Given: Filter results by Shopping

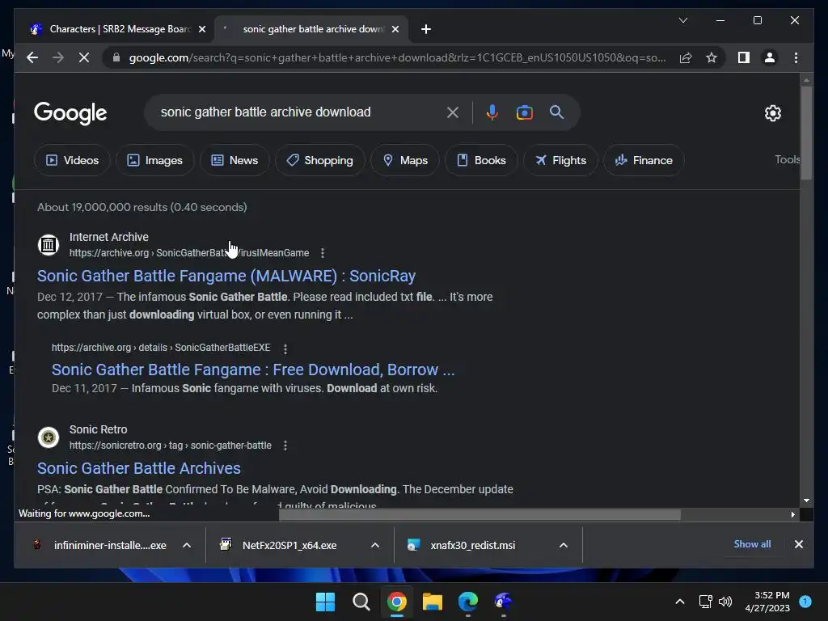Looking at the screenshot, I should (320, 160).
